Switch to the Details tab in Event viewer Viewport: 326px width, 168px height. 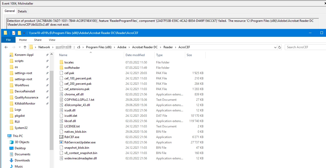[22, 11]
